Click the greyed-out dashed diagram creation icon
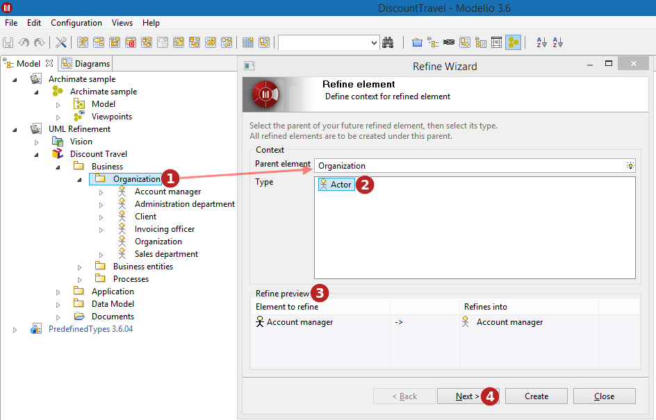Viewport: 656px width, 420px height. click(163, 42)
